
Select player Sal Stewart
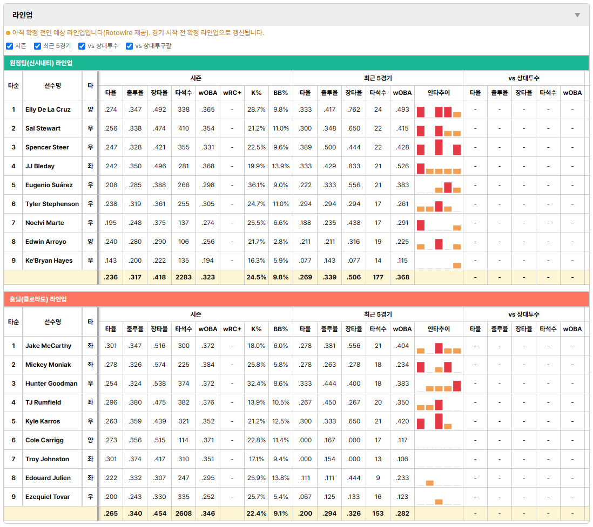(43, 128)
